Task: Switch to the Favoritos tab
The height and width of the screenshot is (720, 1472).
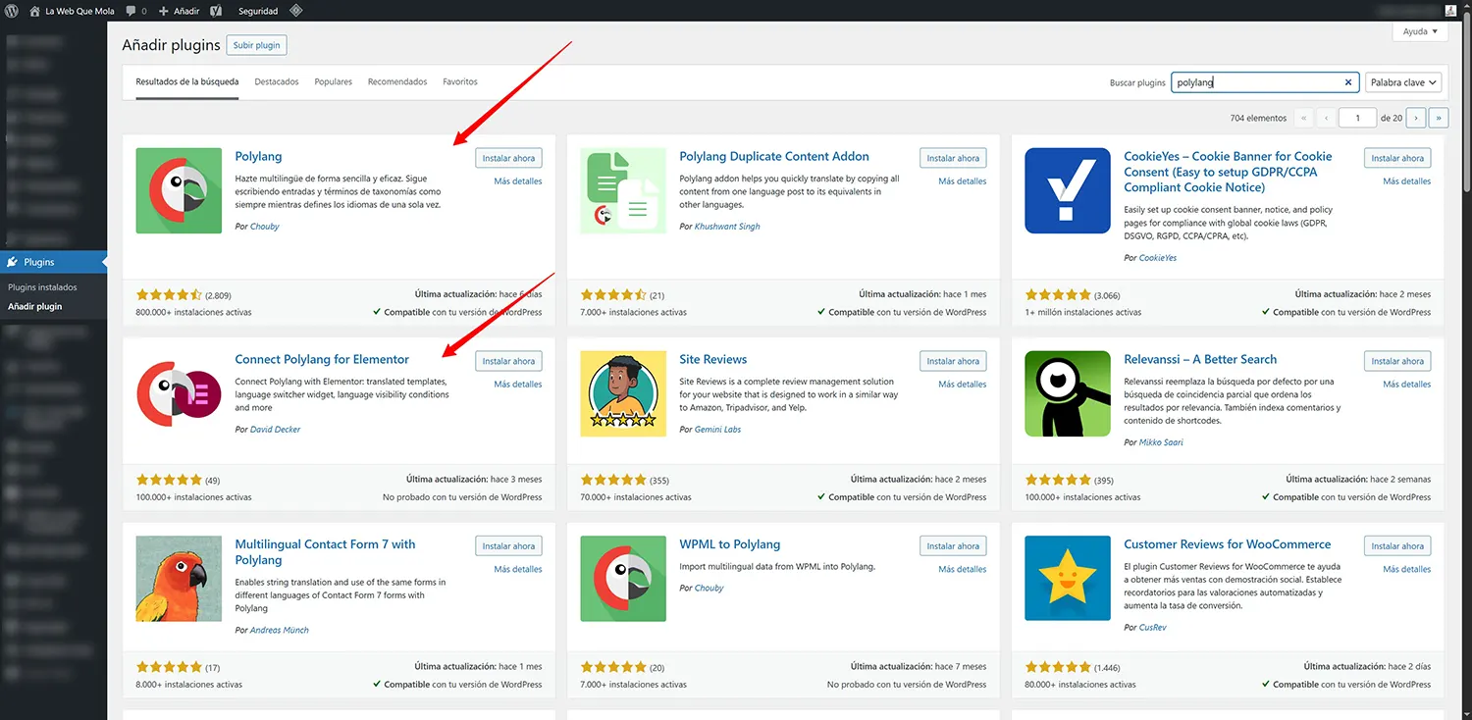Action: click(460, 81)
